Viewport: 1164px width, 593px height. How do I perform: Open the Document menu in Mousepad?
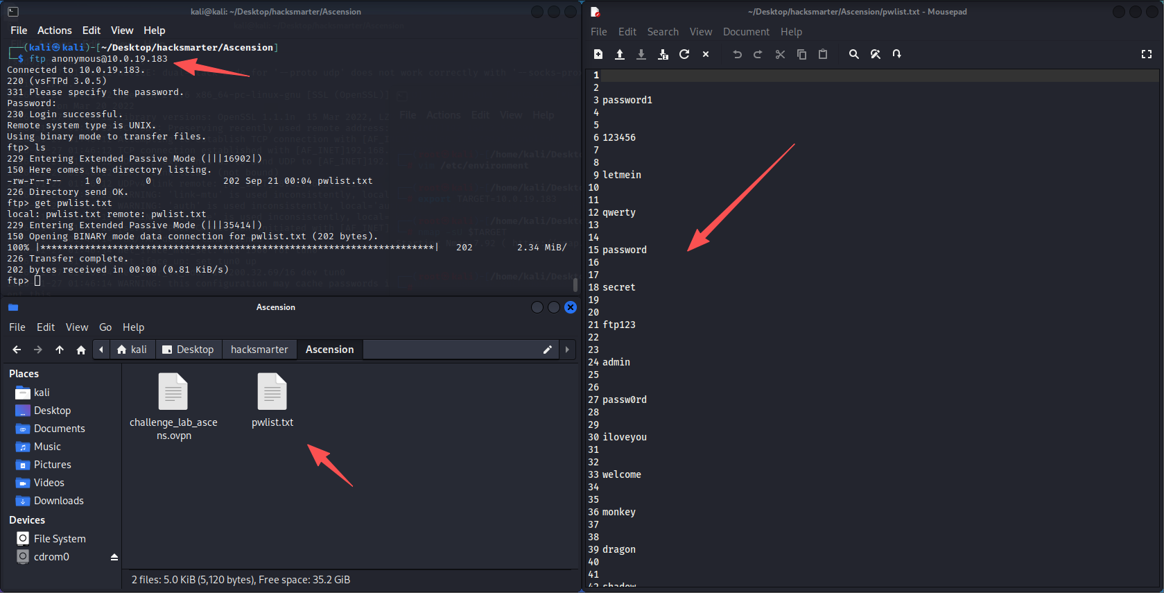(x=746, y=32)
